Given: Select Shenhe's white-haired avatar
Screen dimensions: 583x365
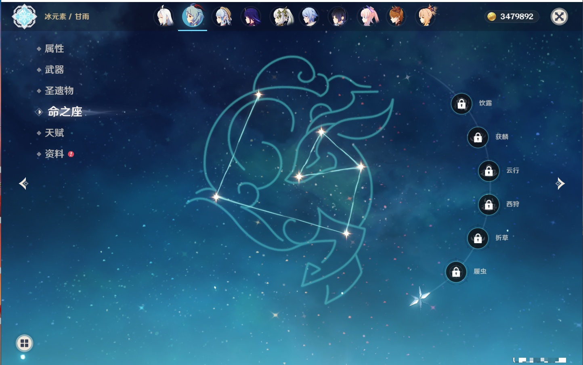Looking at the screenshot, I should tap(164, 17).
